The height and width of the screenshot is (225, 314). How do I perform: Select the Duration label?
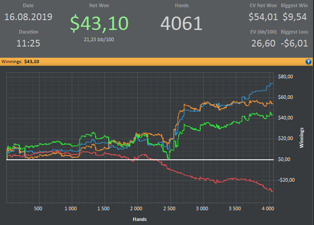click(x=28, y=32)
